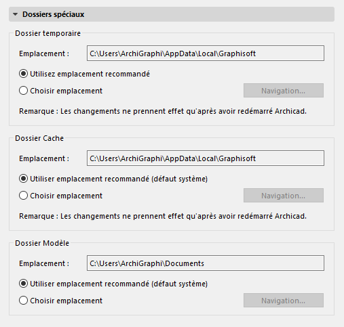Click the Dossier temporaire location path field
The width and height of the screenshot is (344, 327).
(206, 53)
